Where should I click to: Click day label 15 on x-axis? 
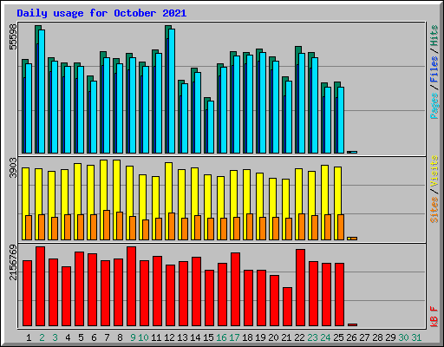click(208, 337)
